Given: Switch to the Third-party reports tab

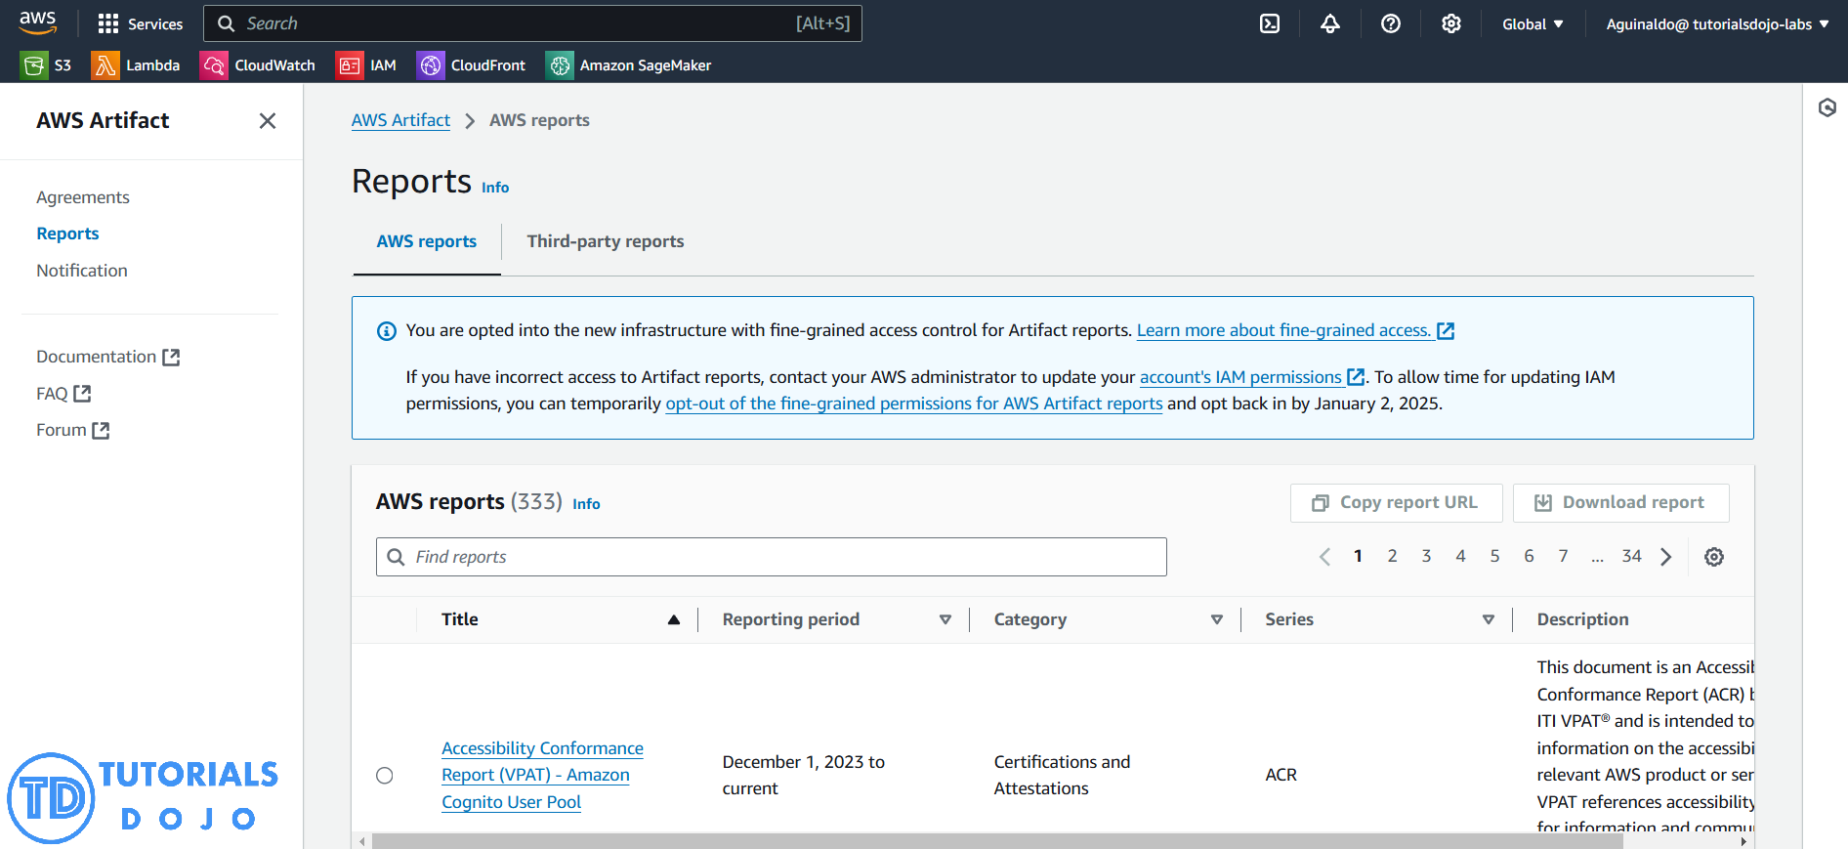Looking at the screenshot, I should (x=606, y=241).
